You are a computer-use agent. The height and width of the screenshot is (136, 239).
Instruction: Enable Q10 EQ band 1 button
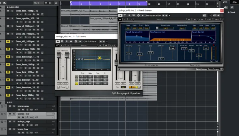coord(76,76)
